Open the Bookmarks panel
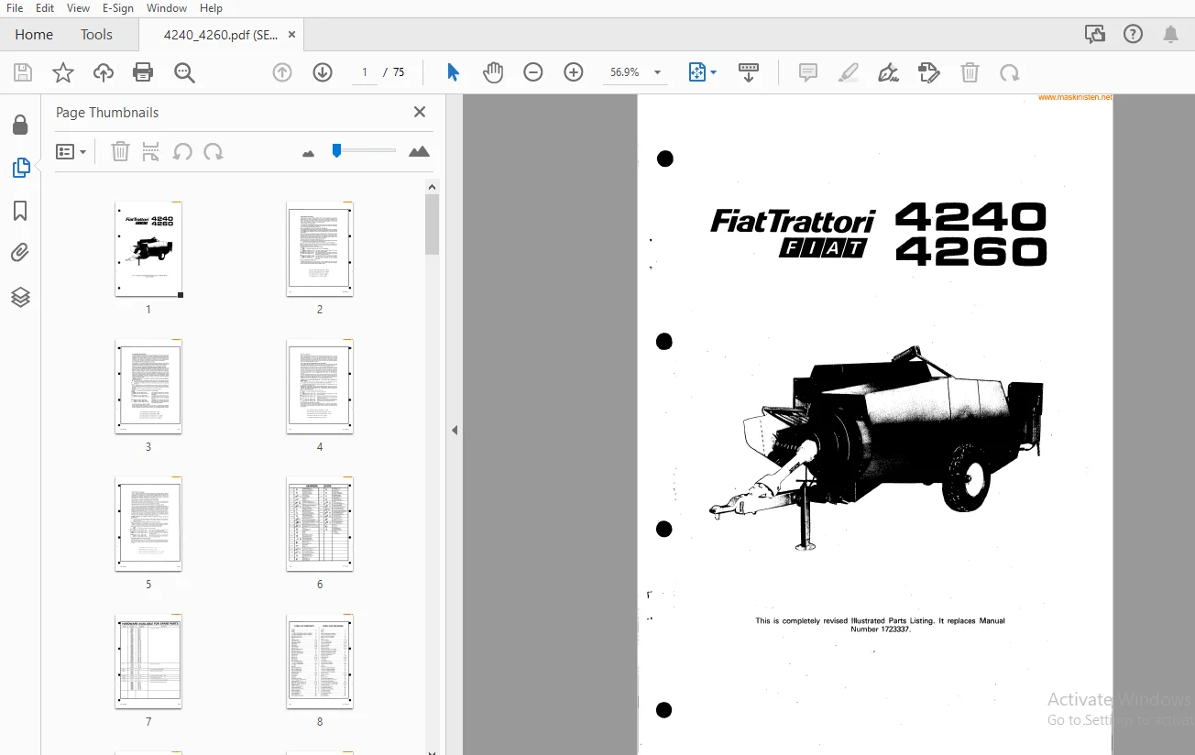Screen dimensions: 1195x755 20,212
